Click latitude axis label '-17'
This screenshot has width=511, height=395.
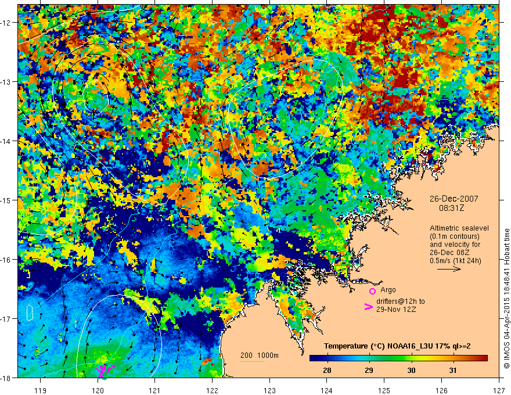tap(6, 318)
